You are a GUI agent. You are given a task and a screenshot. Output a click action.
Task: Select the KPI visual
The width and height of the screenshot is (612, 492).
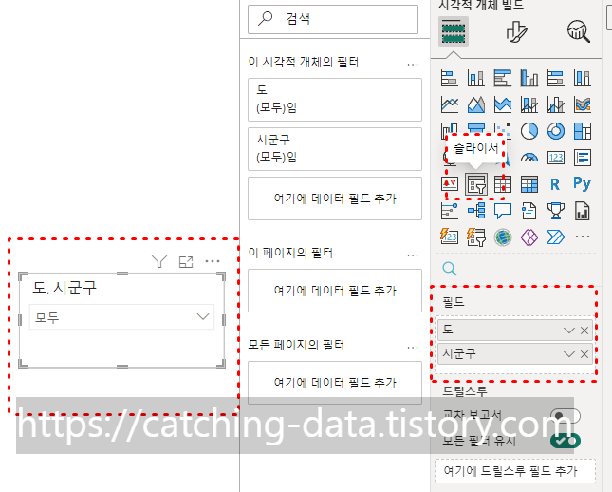(x=449, y=183)
